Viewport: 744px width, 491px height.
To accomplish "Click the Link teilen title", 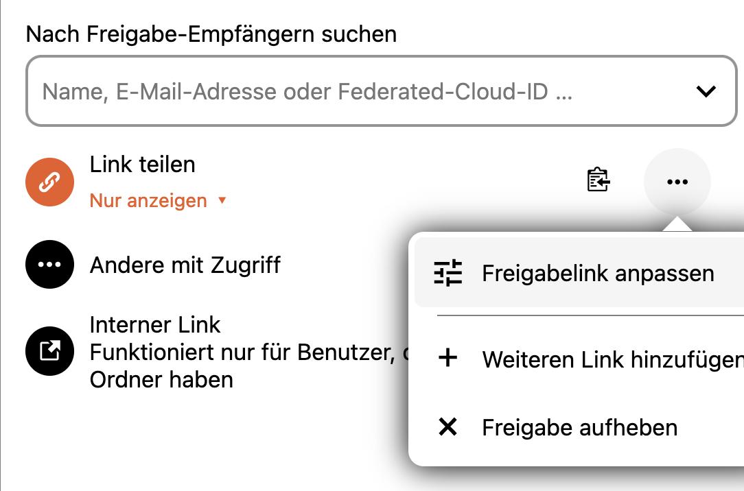I will click(x=142, y=165).
